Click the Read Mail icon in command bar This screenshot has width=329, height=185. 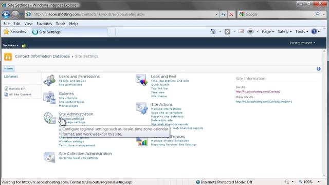[x=241, y=31]
